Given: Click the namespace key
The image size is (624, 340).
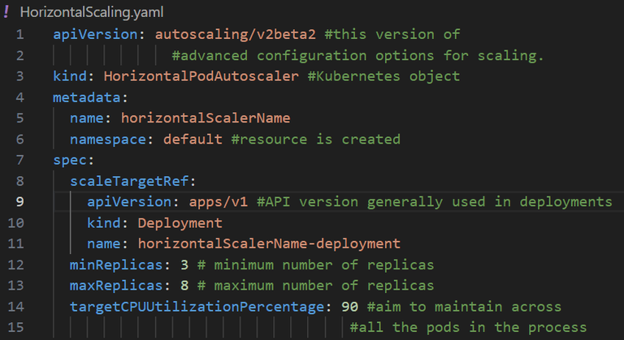Looking at the screenshot, I should [111, 139].
